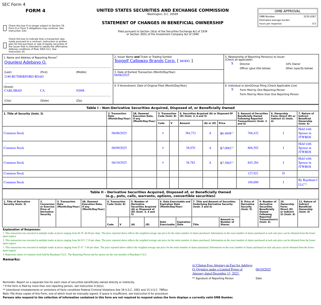This screenshot has height=305, width=321.
Task: Click Common Stock in the Raynham I LLC row
Action: (14, 182)
